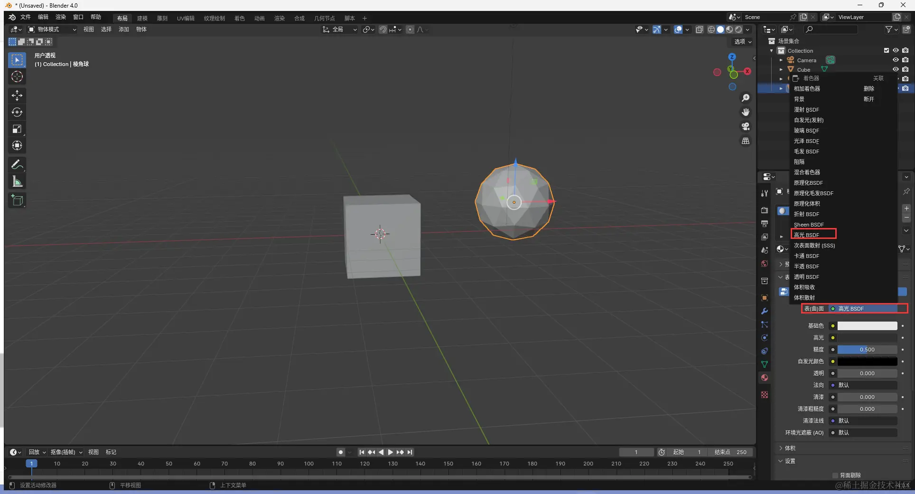Choose the Measure ruler tool
This screenshot has height=494, width=915.
pyautogui.click(x=17, y=181)
